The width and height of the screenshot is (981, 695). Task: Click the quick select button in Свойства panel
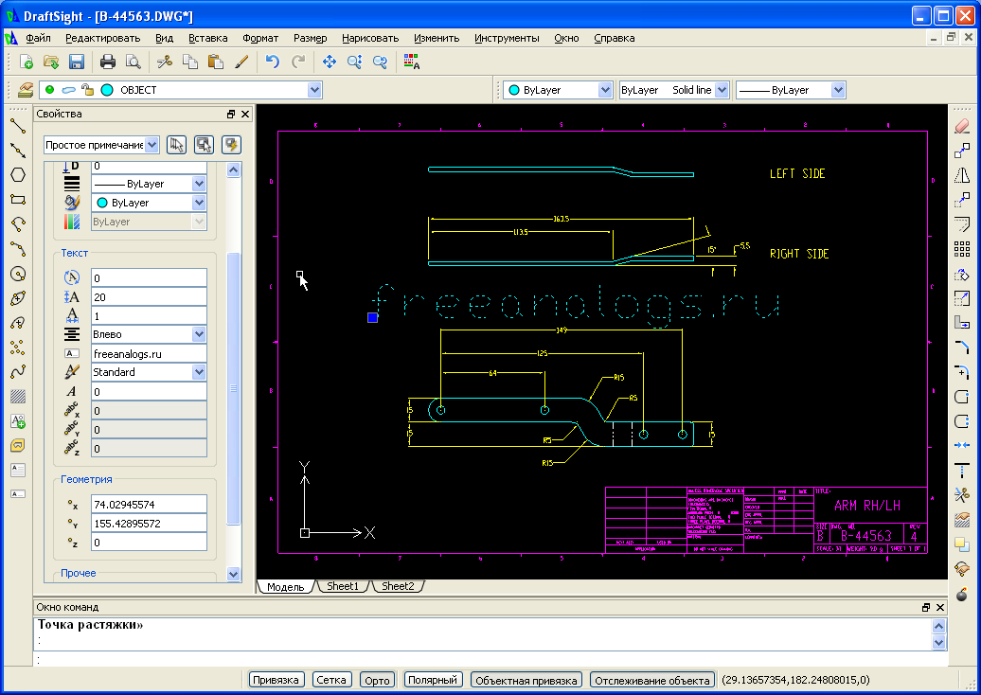pyautogui.click(x=232, y=145)
